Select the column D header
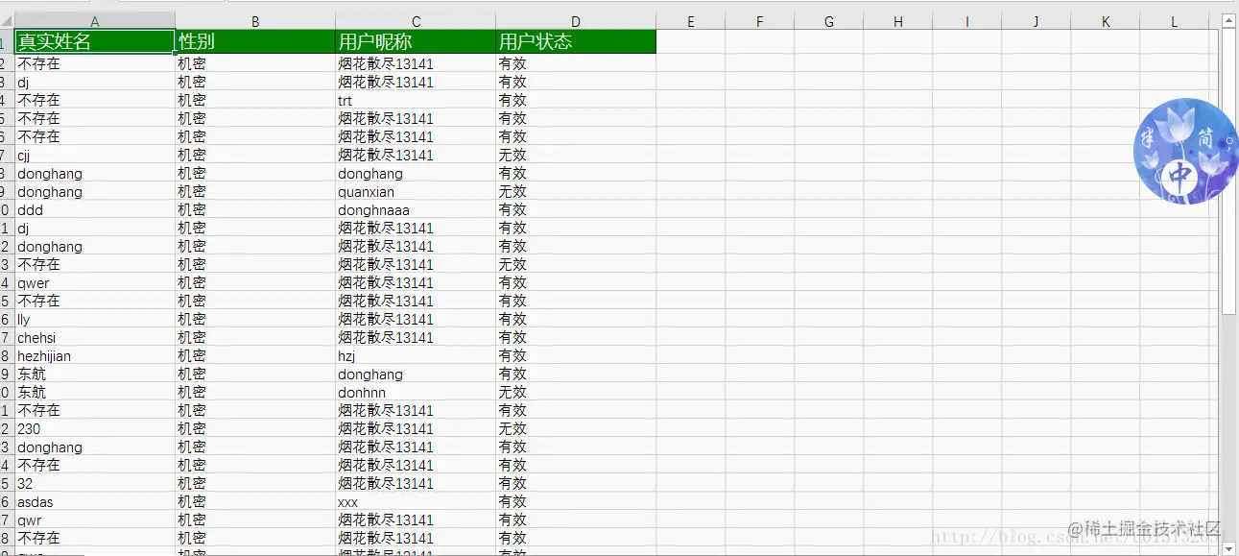Screen dimensions: 1239x556 coord(575,20)
